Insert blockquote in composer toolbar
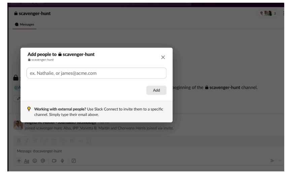 (x=72, y=141)
